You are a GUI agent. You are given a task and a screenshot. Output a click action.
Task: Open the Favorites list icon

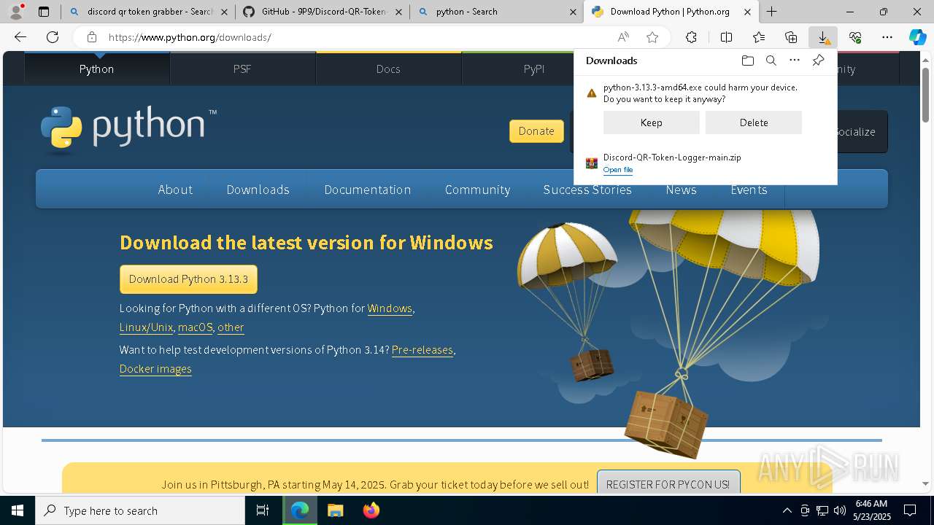point(759,37)
